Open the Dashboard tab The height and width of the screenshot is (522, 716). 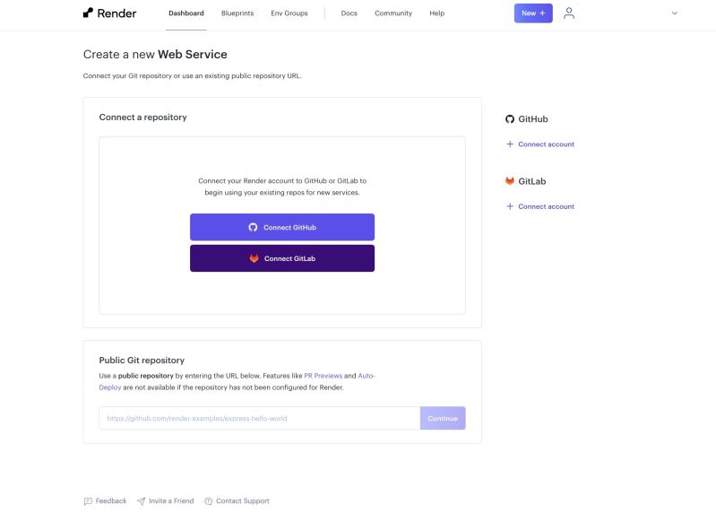click(186, 13)
